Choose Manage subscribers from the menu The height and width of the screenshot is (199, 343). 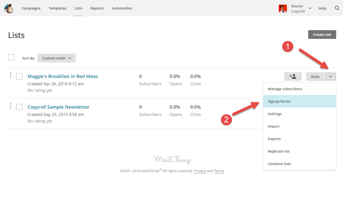299,89
